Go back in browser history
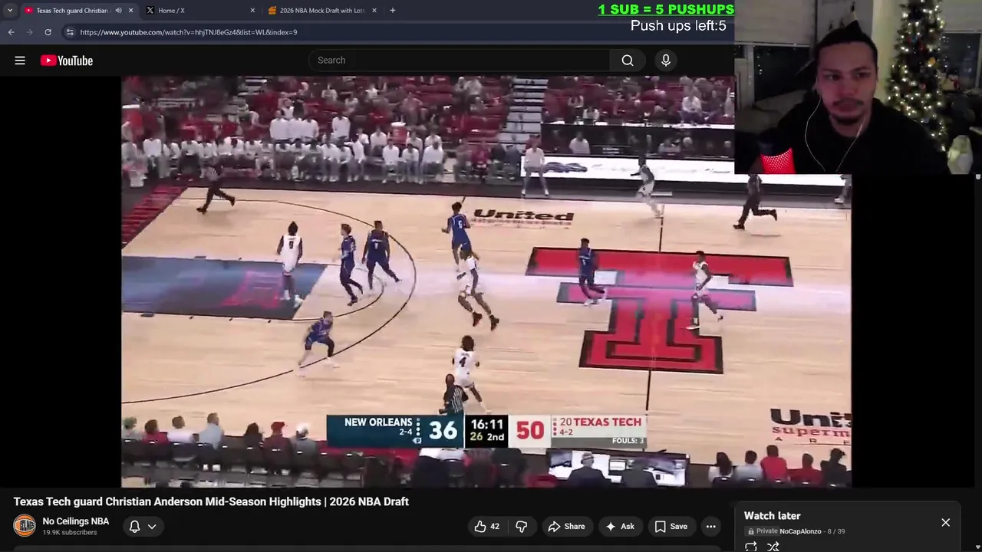 tap(11, 32)
